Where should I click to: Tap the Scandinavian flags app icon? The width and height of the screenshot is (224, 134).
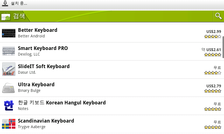point(9,124)
